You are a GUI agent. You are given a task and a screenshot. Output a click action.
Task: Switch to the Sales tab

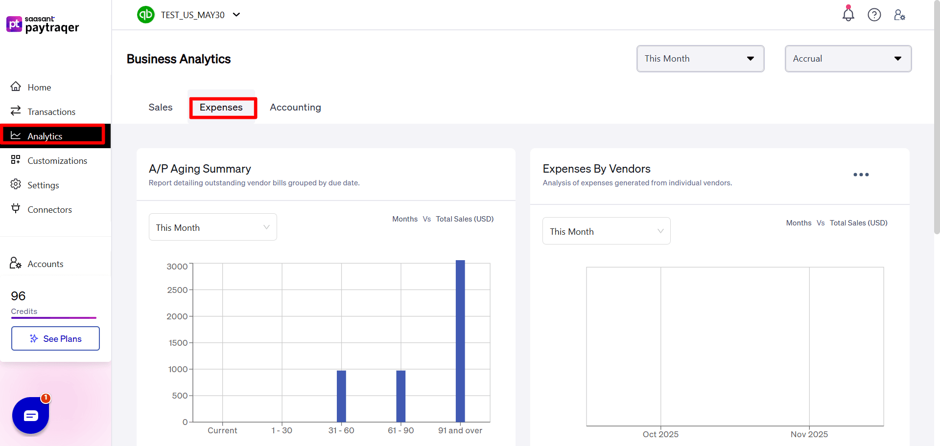(160, 107)
